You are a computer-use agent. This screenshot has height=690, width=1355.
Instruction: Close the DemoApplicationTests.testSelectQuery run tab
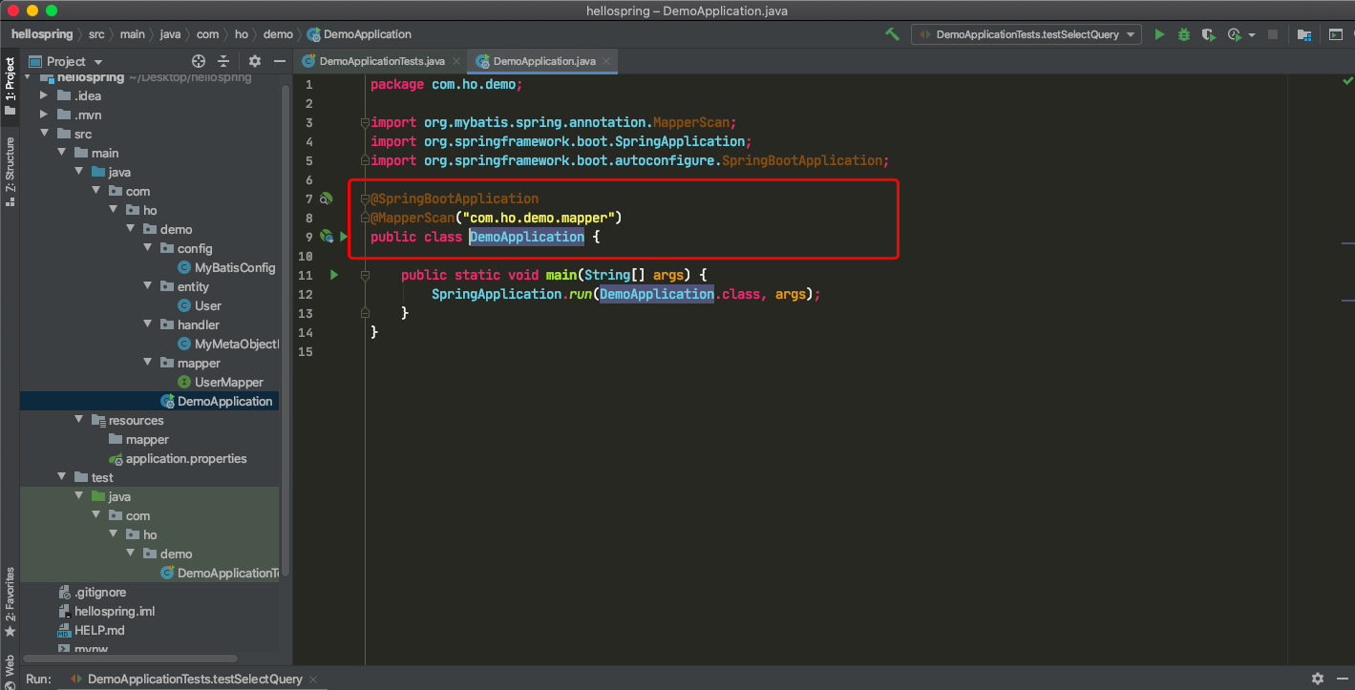(x=313, y=680)
